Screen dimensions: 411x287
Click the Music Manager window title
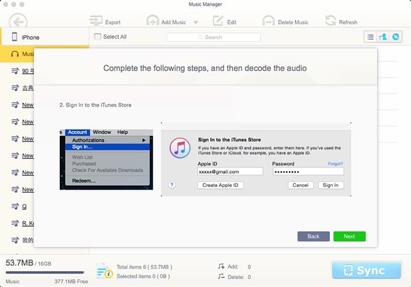pyautogui.click(x=206, y=4)
